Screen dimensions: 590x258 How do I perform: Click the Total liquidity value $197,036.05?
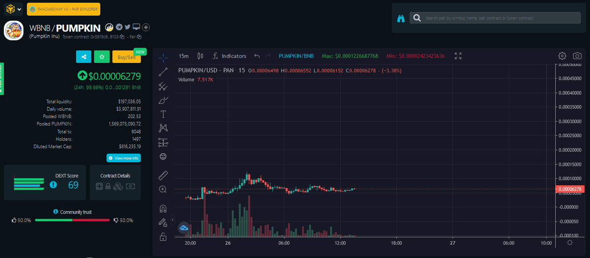130,101
